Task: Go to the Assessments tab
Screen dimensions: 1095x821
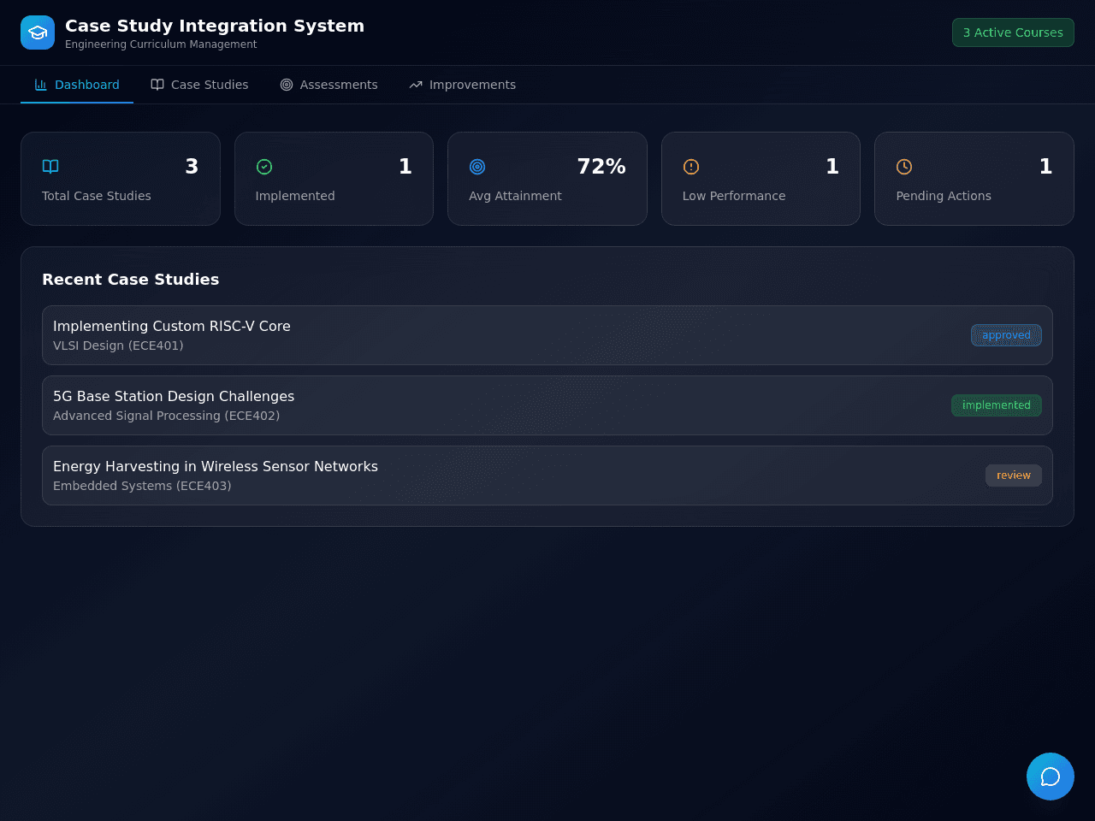Action: [x=328, y=85]
